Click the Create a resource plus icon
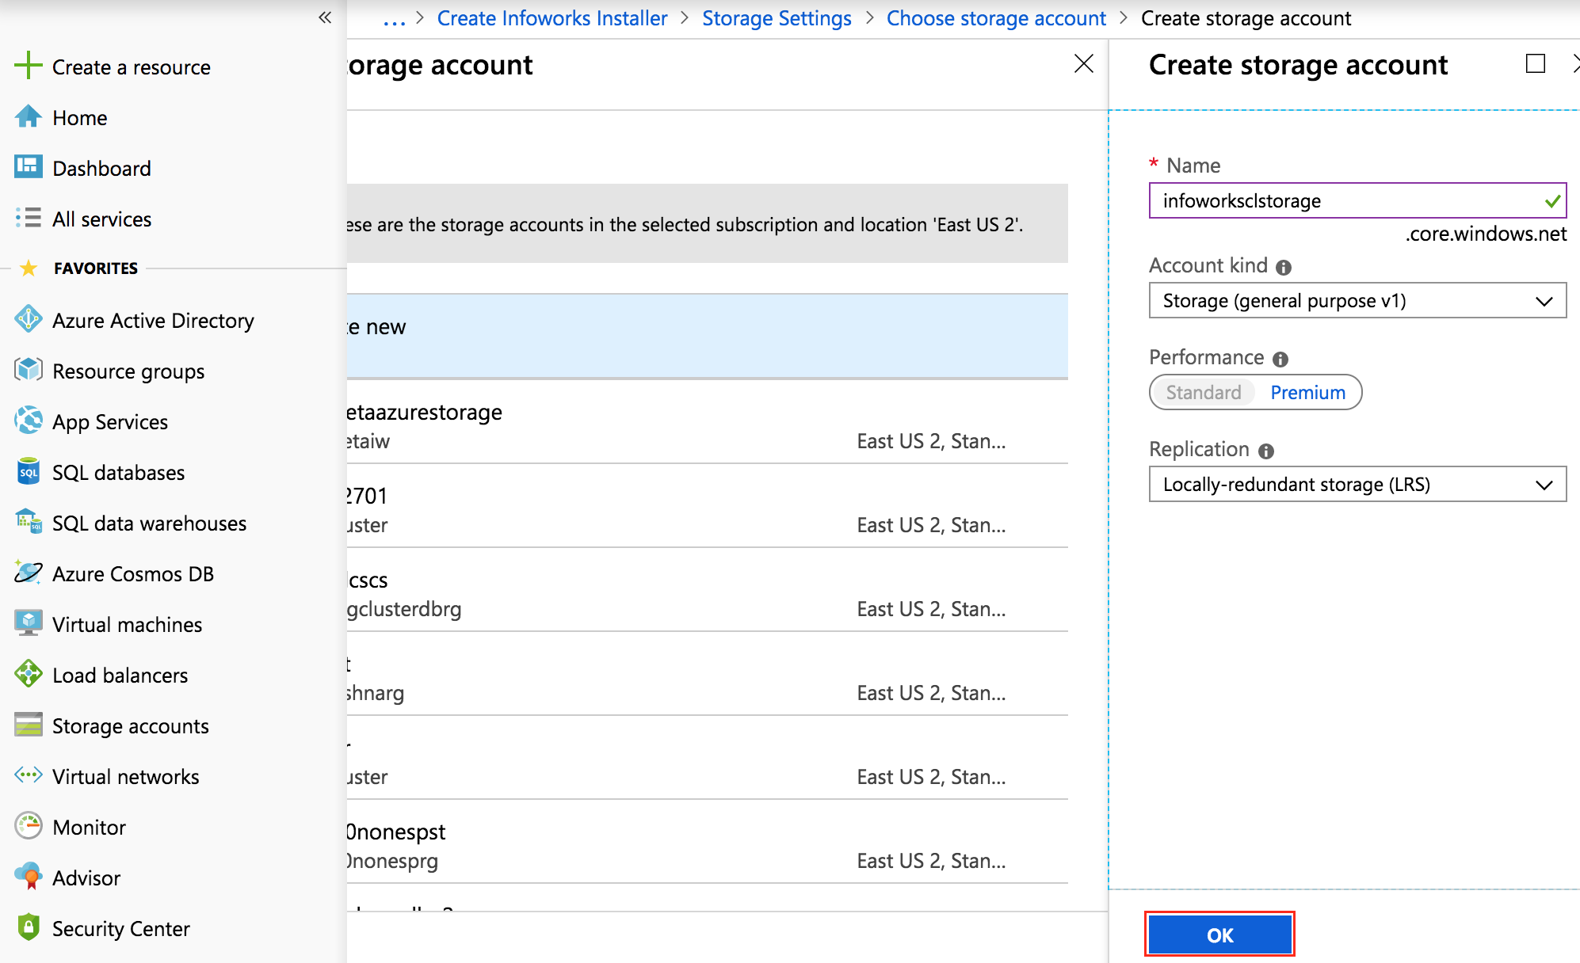Viewport: 1580px width, 963px height. coord(28,66)
